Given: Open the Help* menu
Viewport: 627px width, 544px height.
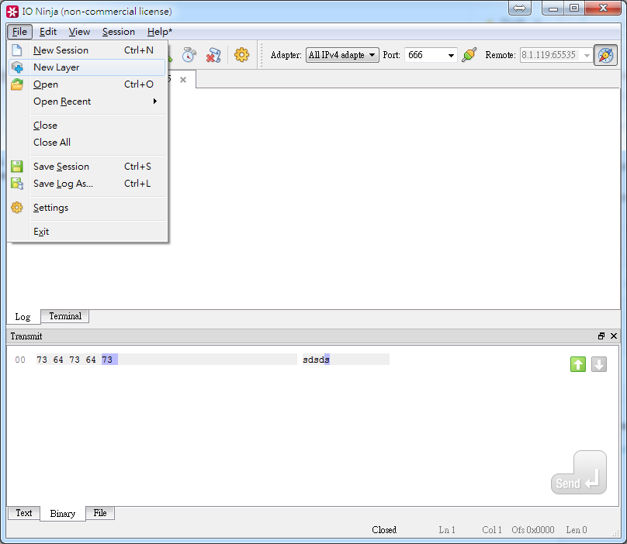Looking at the screenshot, I should pyautogui.click(x=160, y=32).
